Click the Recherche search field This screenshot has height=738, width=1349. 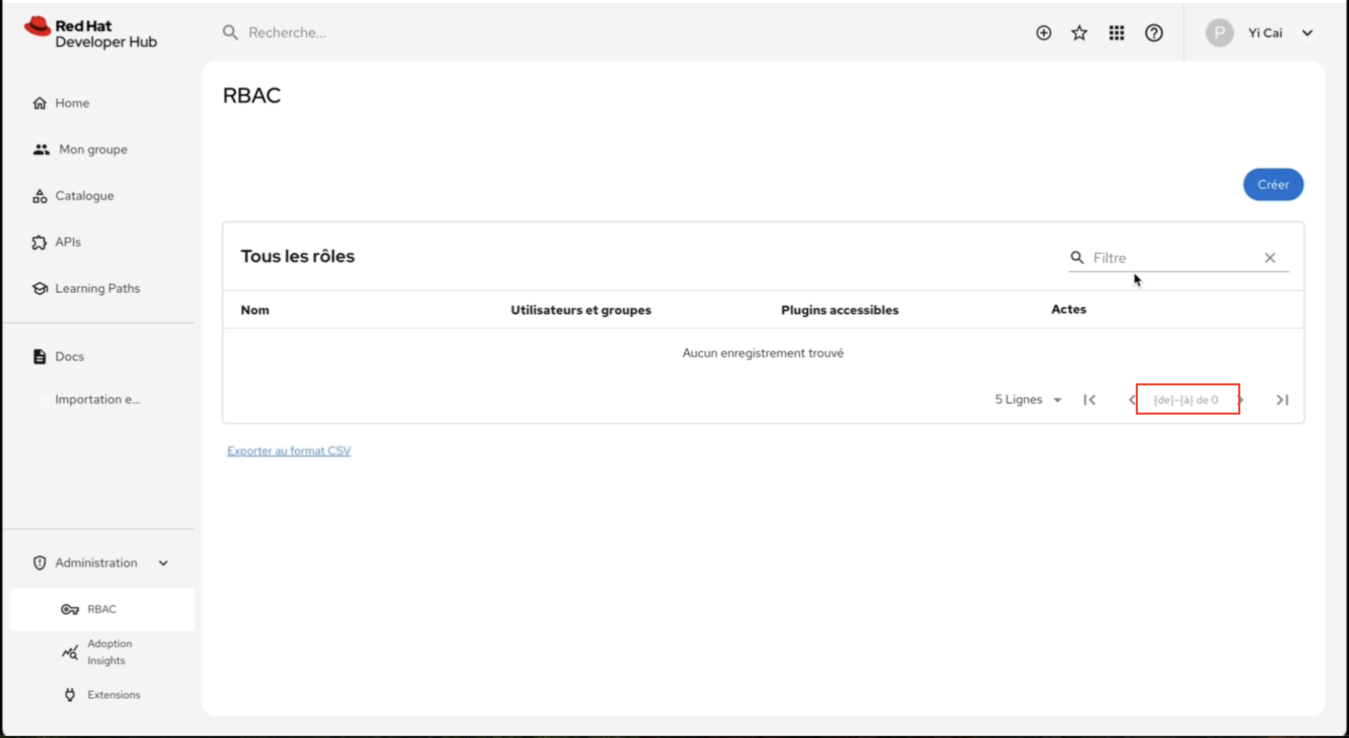click(x=366, y=32)
